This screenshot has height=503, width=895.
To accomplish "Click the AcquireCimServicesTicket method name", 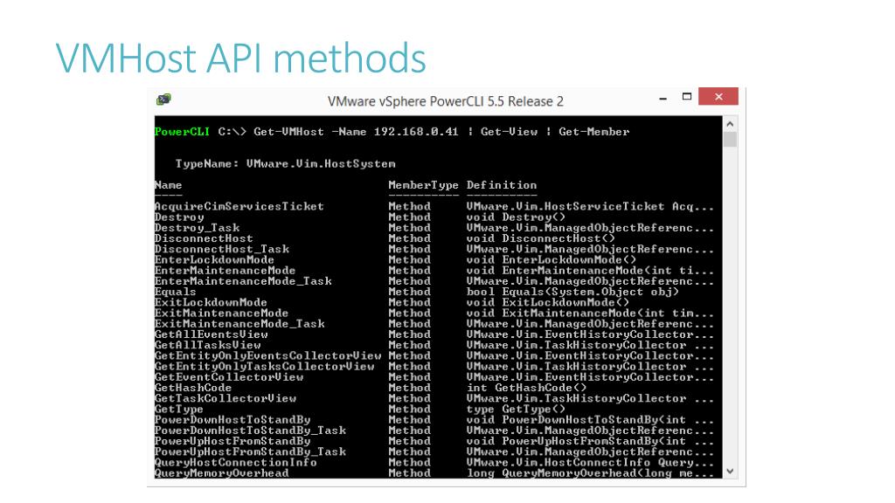I will (x=239, y=206).
